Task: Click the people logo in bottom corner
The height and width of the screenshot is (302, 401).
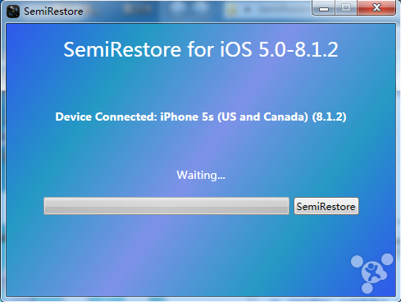Action: point(372,273)
